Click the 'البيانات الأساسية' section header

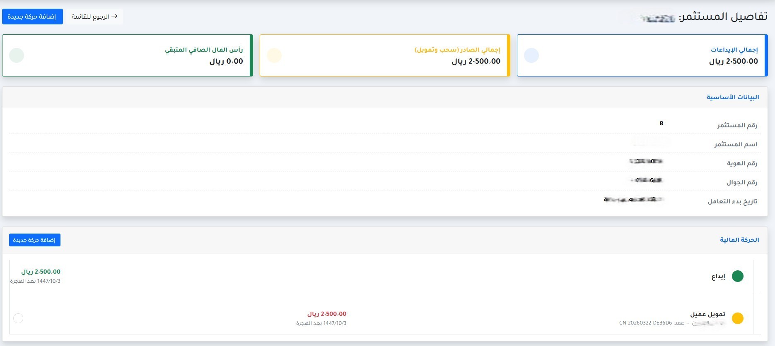(732, 97)
